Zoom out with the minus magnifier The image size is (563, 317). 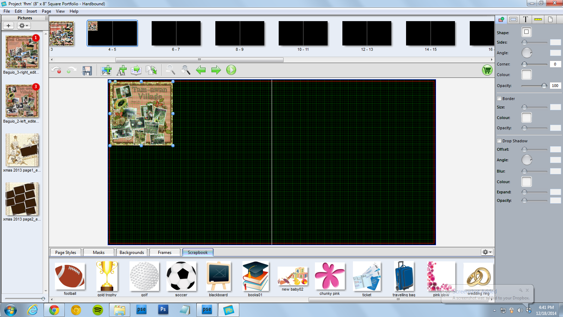pos(171,70)
